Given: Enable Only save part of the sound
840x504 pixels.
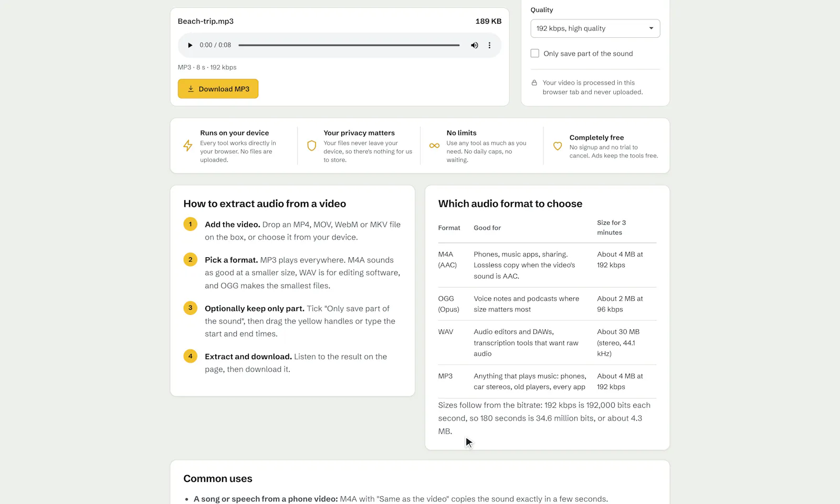Looking at the screenshot, I should (x=535, y=54).
